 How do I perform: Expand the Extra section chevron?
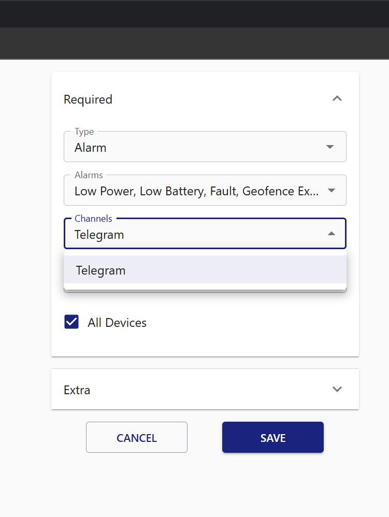click(337, 389)
